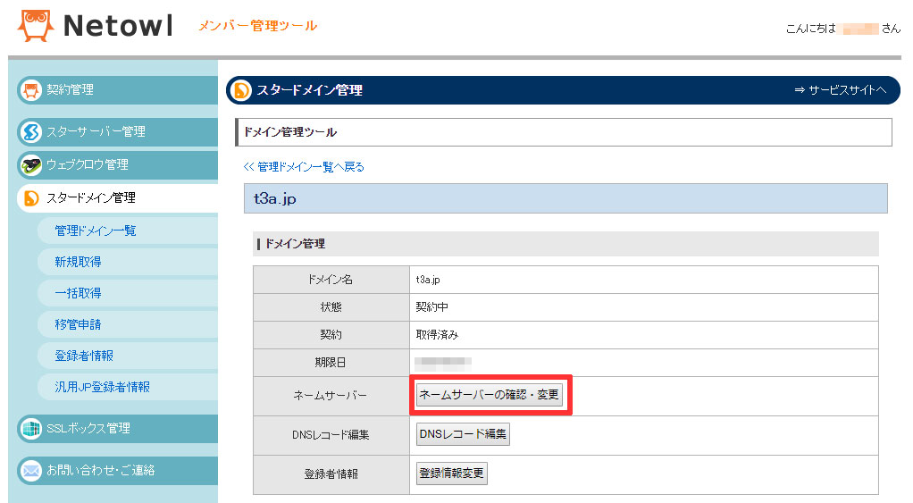Screen dimensions: 913x503
Task: Click the 契約 label cell
Action: click(331, 335)
